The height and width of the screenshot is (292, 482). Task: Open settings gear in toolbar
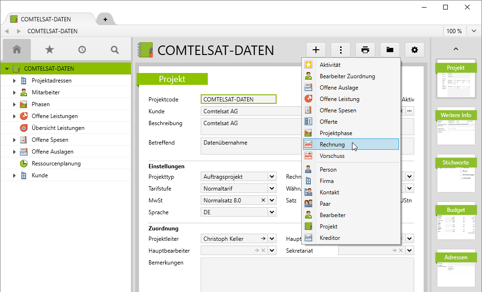click(414, 50)
